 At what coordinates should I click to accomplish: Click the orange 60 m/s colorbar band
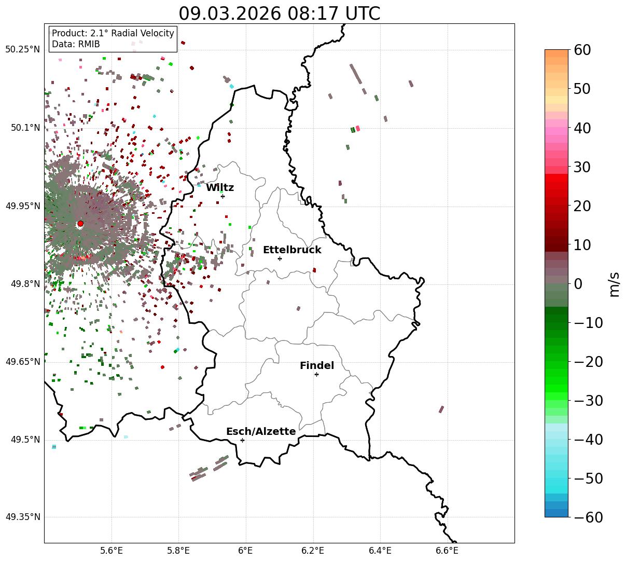click(557, 53)
